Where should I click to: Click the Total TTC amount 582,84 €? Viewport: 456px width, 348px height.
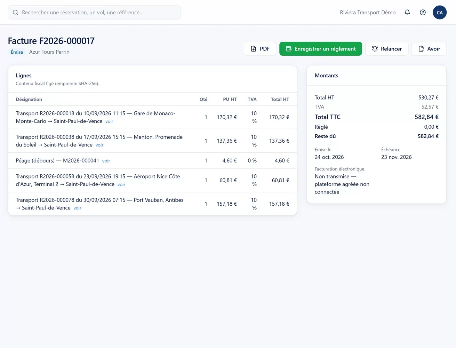[x=426, y=117]
